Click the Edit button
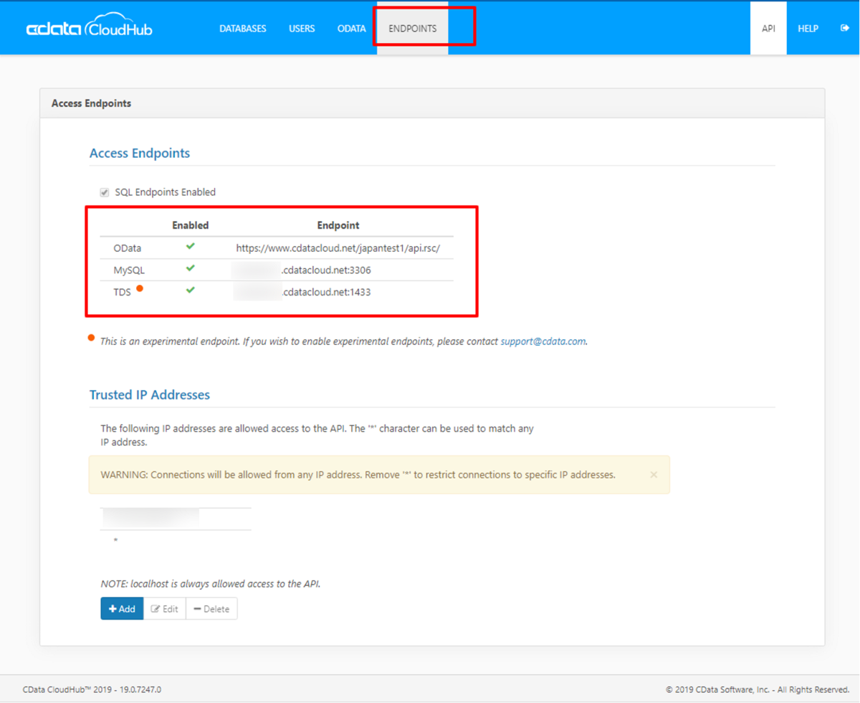This screenshot has height=703, width=860. 165,608
